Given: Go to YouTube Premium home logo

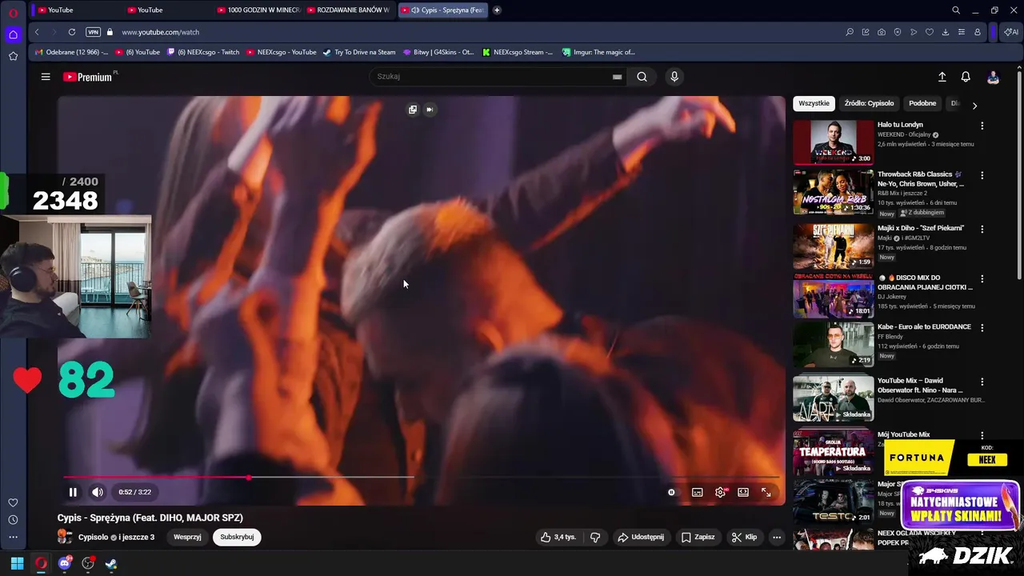Looking at the screenshot, I should pos(88,77).
